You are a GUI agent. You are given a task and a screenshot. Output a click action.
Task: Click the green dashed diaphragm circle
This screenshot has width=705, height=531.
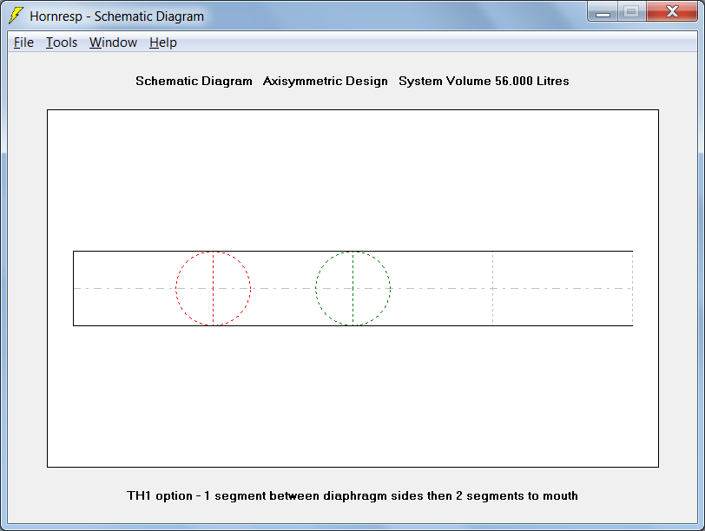(353, 288)
